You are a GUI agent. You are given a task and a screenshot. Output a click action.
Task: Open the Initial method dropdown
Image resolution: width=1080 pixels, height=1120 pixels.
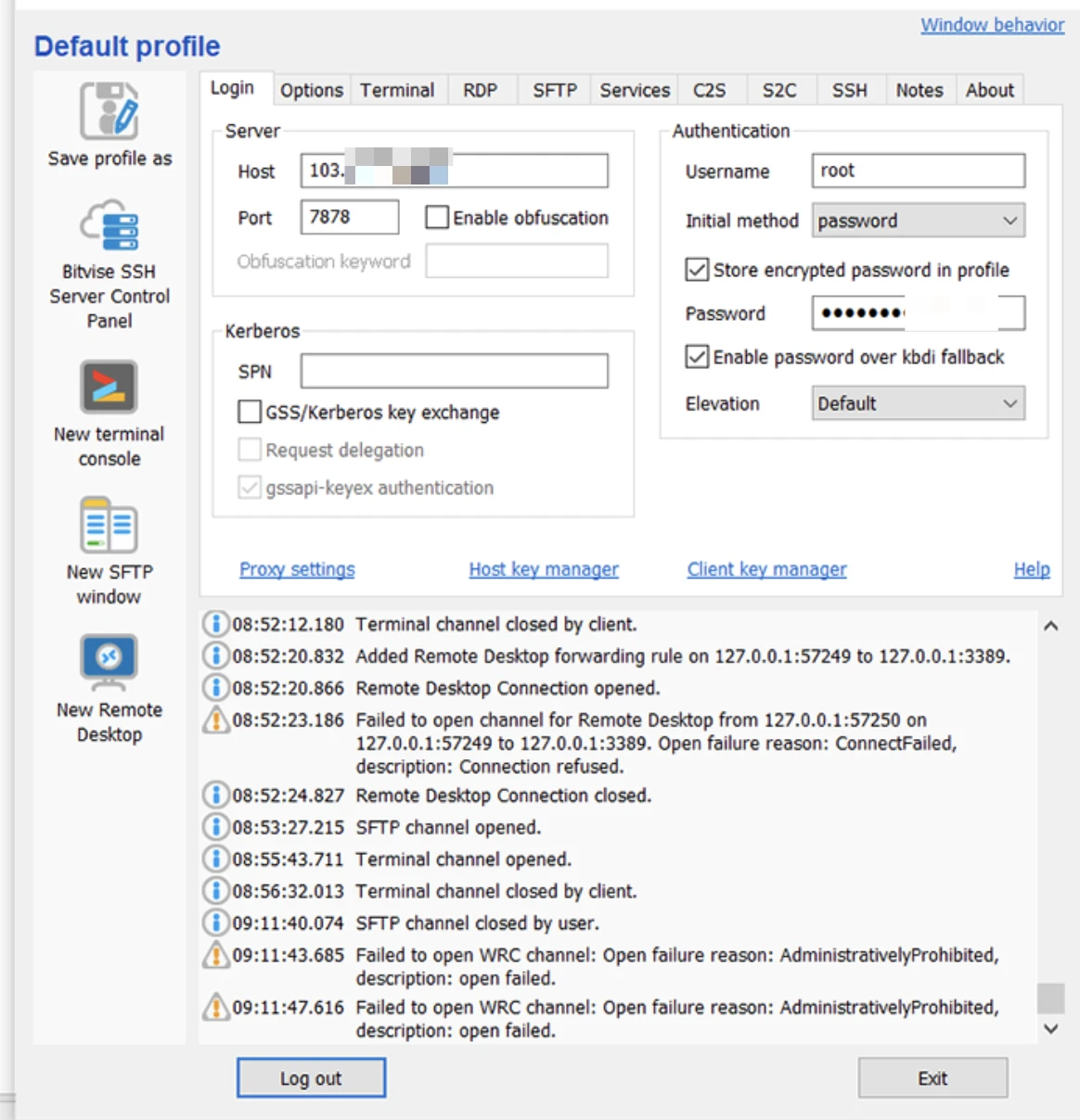(x=919, y=221)
